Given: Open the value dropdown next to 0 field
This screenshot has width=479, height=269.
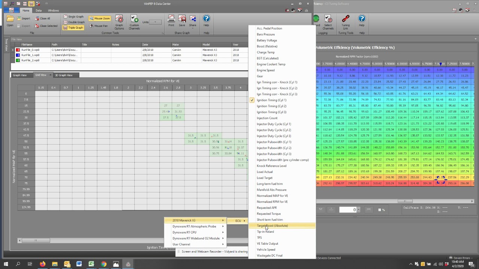Looking at the screenshot, I should point(359,210).
